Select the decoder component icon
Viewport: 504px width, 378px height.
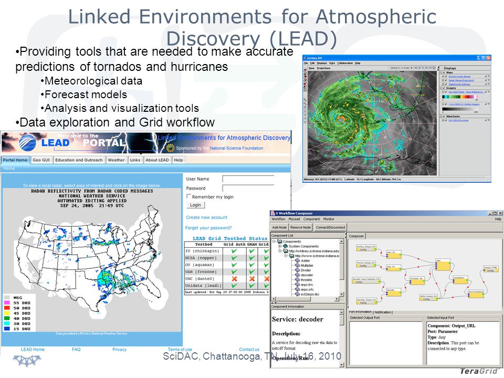pyautogui.click(x=297, y=275)
